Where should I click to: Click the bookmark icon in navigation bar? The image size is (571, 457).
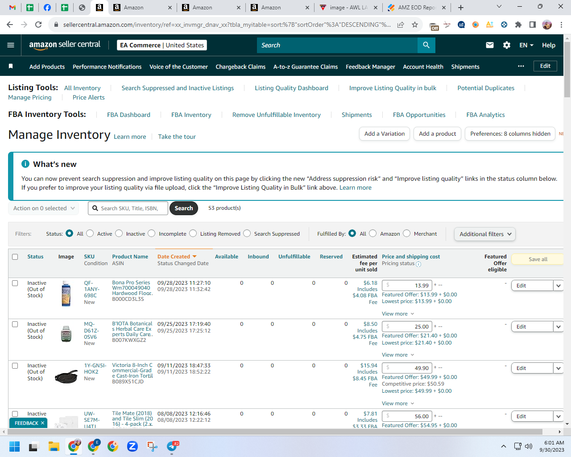click(x=11, y=66)
